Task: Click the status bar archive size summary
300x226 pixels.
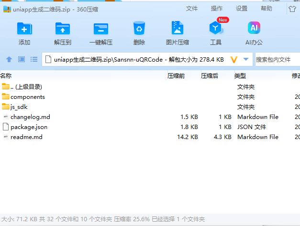Action: (x=103, y=219)
